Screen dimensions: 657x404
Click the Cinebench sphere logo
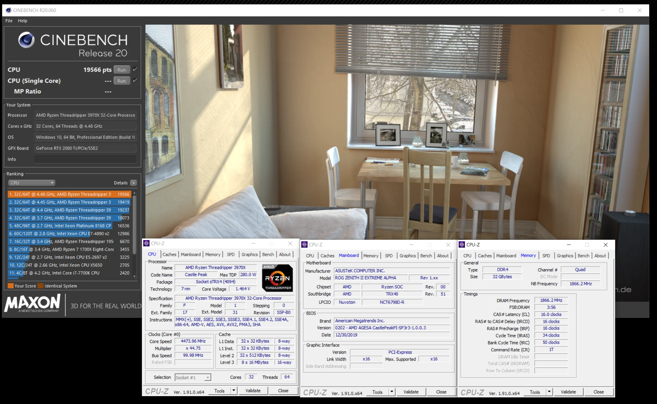click(26, 40)
